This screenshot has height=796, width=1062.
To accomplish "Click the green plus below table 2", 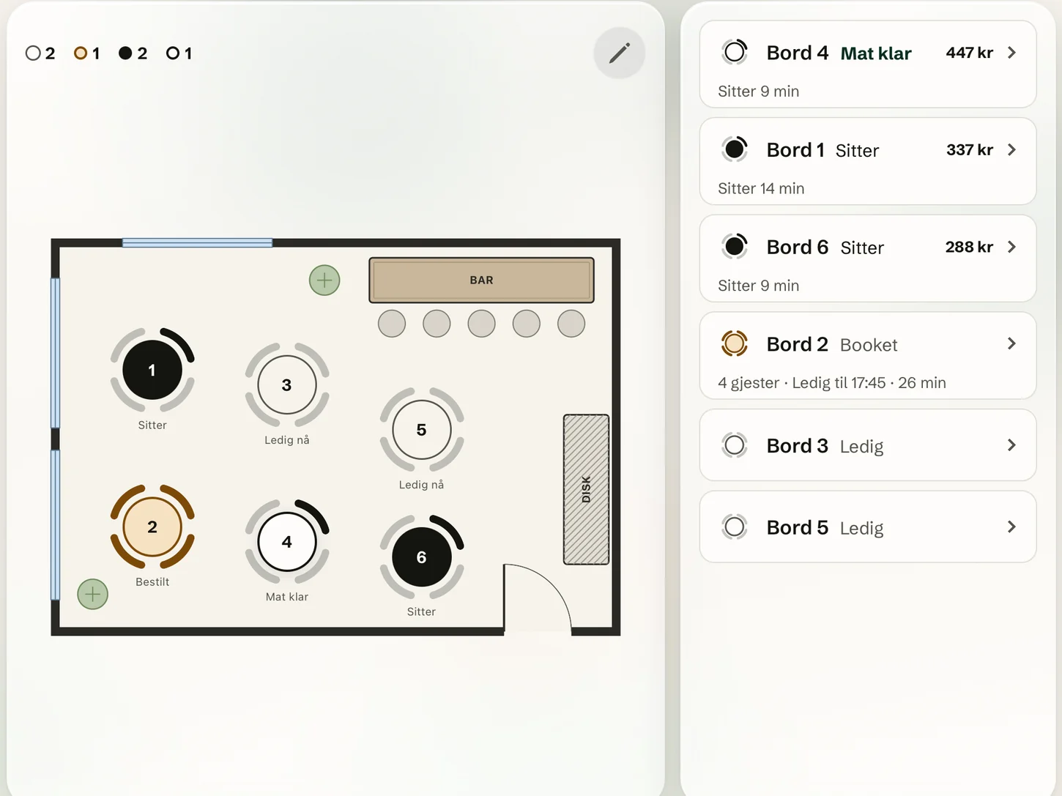I will pyautogui.click(x=93, y=594).
